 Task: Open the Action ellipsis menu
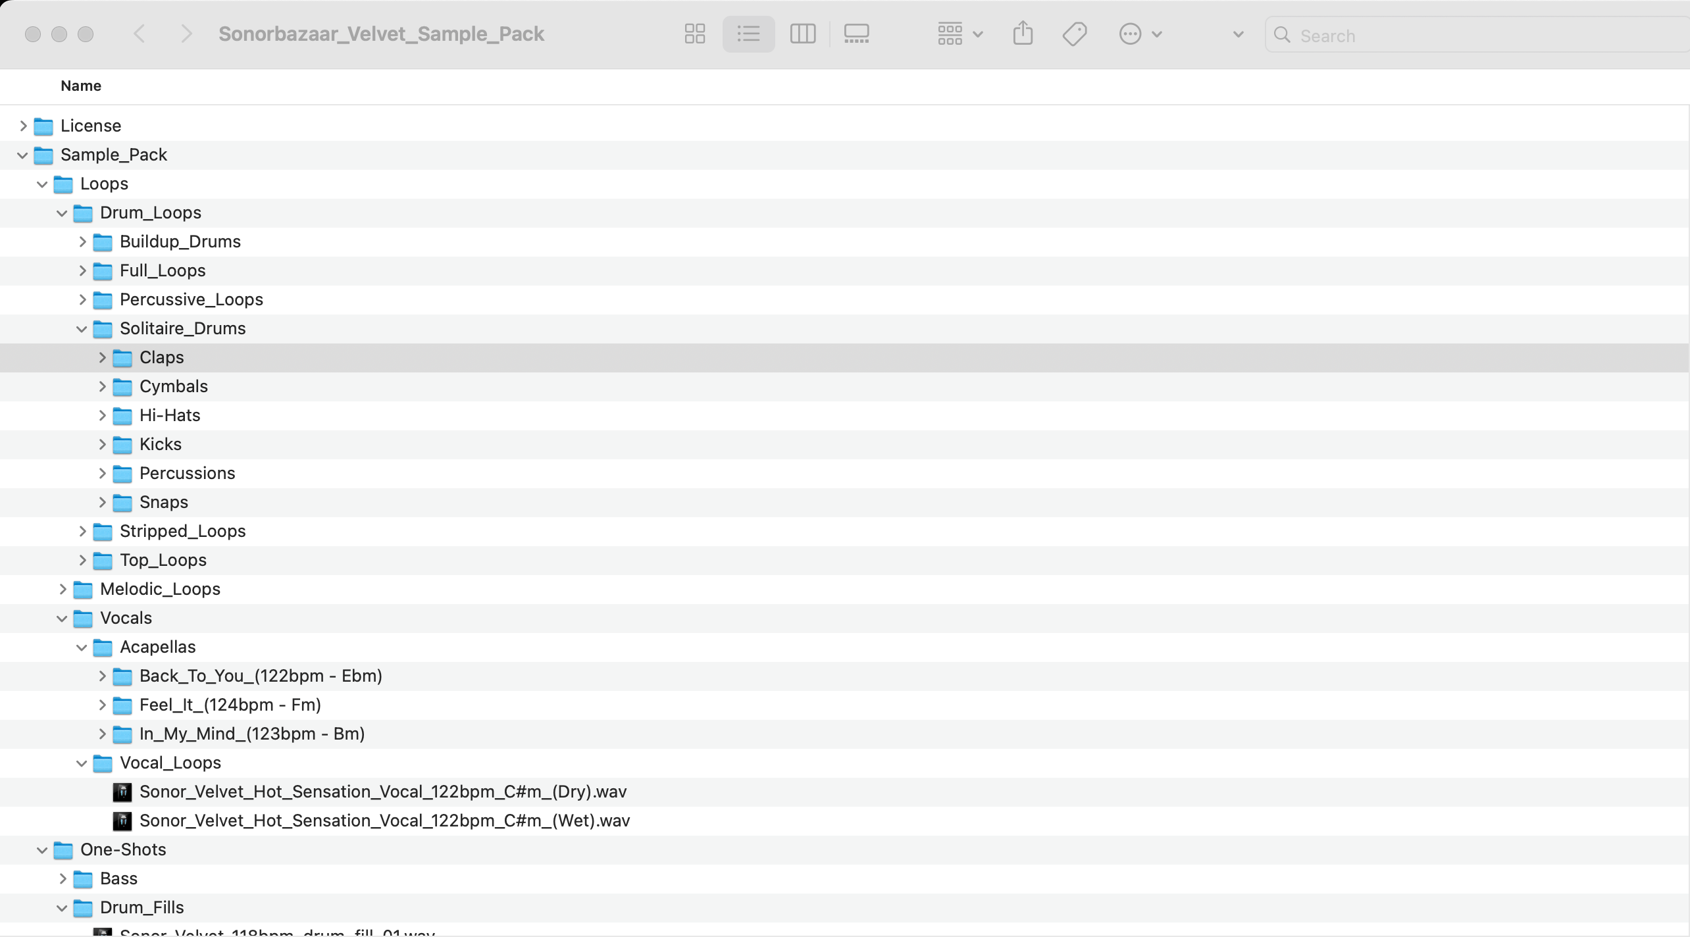tap(1140, 34)
